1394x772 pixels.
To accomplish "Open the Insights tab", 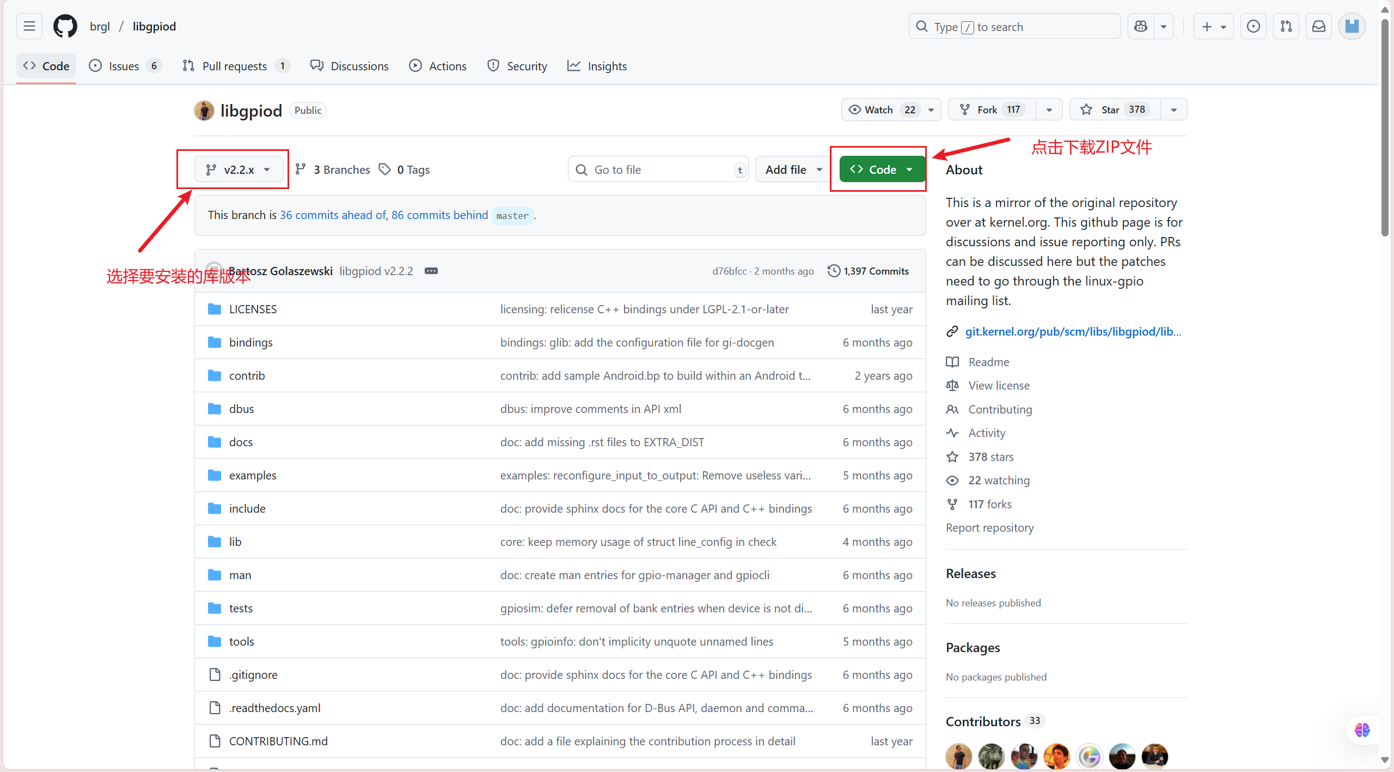I will coord(597,66).
